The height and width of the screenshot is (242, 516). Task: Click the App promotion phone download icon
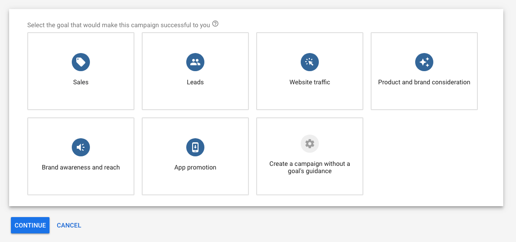click(195, 147)
